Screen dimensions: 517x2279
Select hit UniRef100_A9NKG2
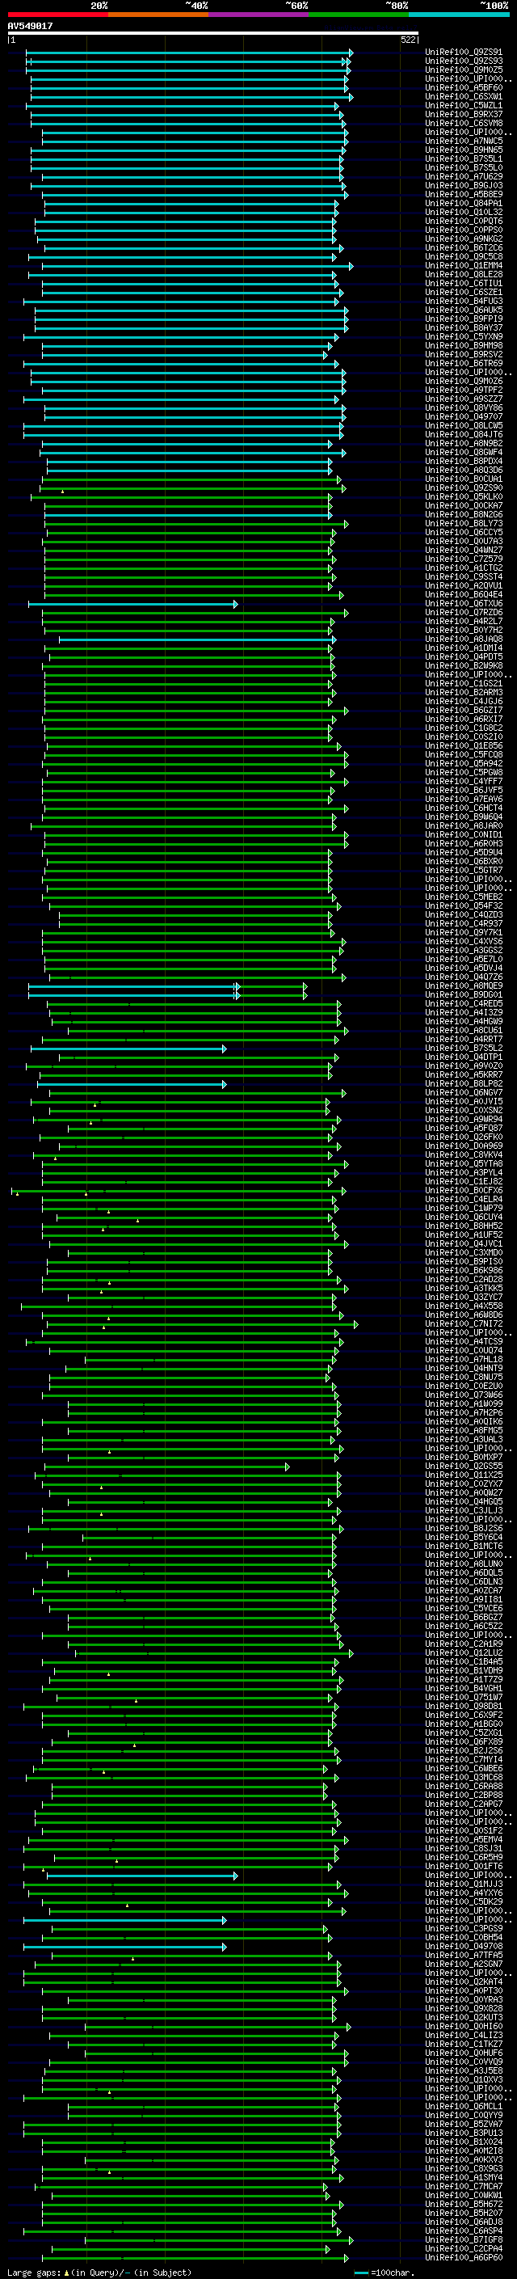click(x=464, y=240)
